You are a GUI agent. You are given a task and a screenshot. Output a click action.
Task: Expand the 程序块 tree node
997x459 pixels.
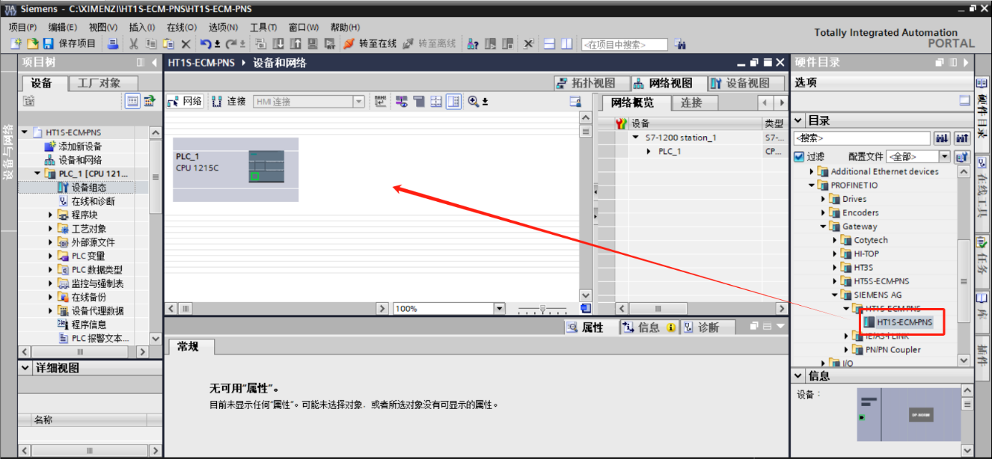point(51,215)
